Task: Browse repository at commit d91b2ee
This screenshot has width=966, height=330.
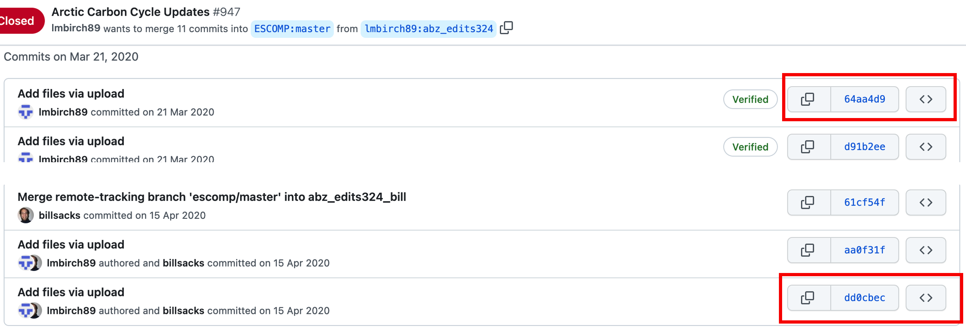Action: click(925, 147)
